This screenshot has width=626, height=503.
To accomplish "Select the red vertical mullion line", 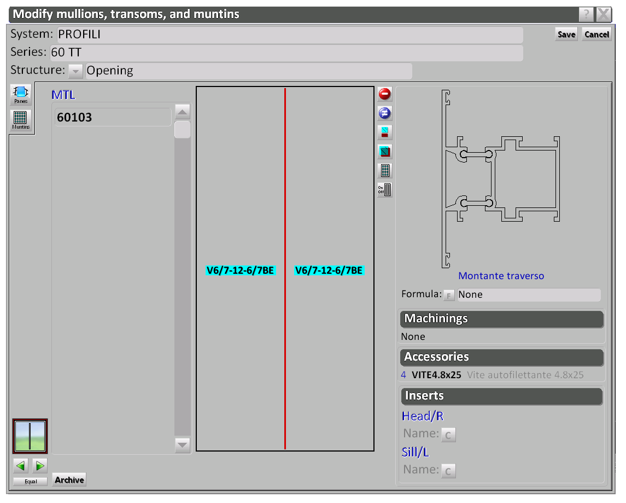I will coord(285,269).
